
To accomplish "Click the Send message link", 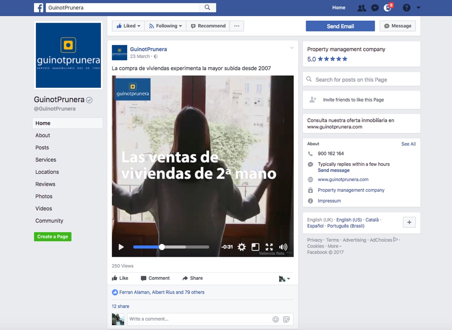I will [333, 170].
